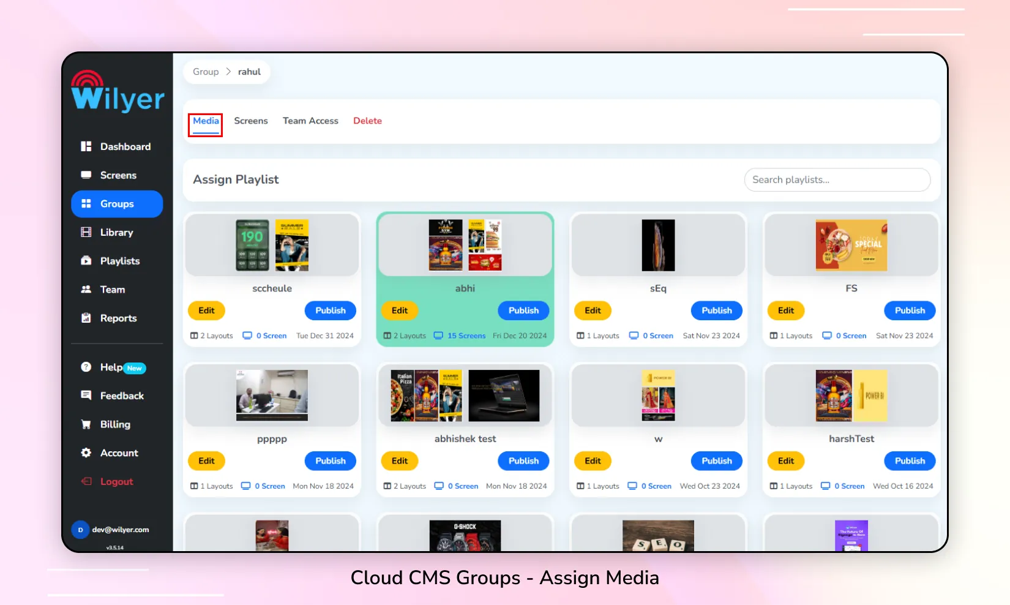Click the Dashboard icon in sidebar
Viewport: 1010px width, 605px height.
86,146
